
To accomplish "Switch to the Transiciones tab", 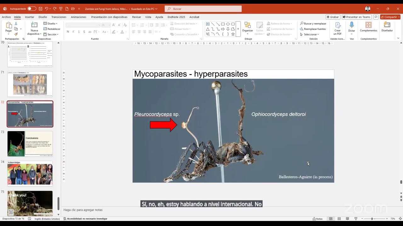I will (59, 17).
